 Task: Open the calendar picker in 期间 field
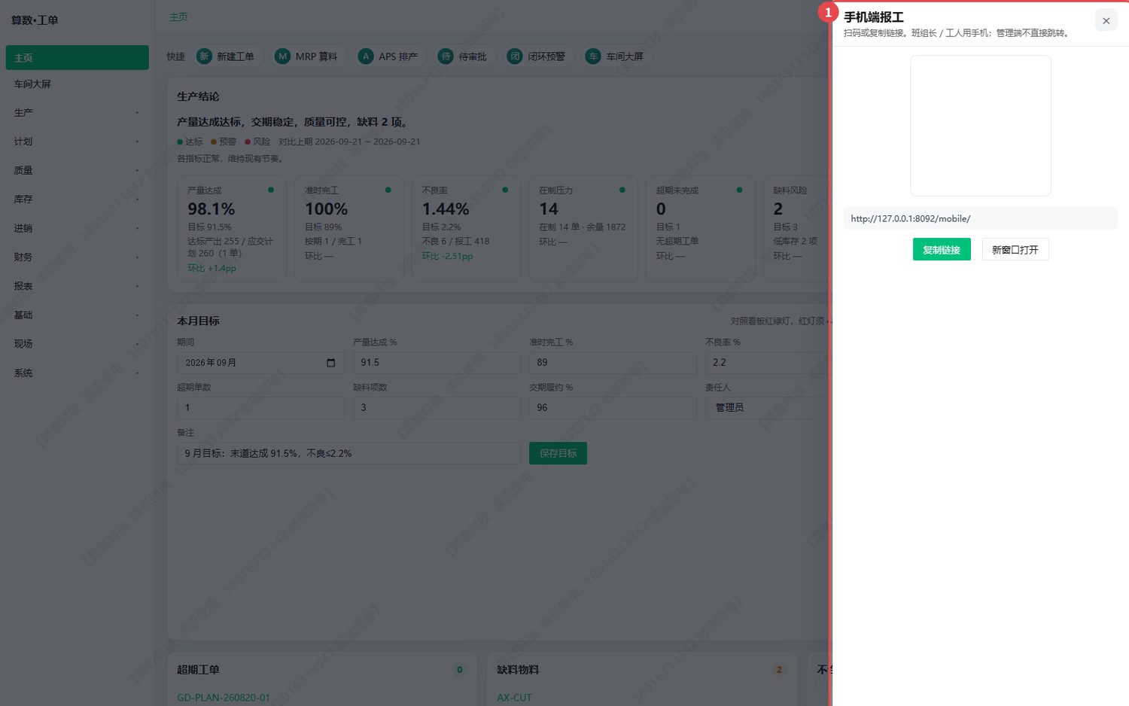tap(330, 363)
